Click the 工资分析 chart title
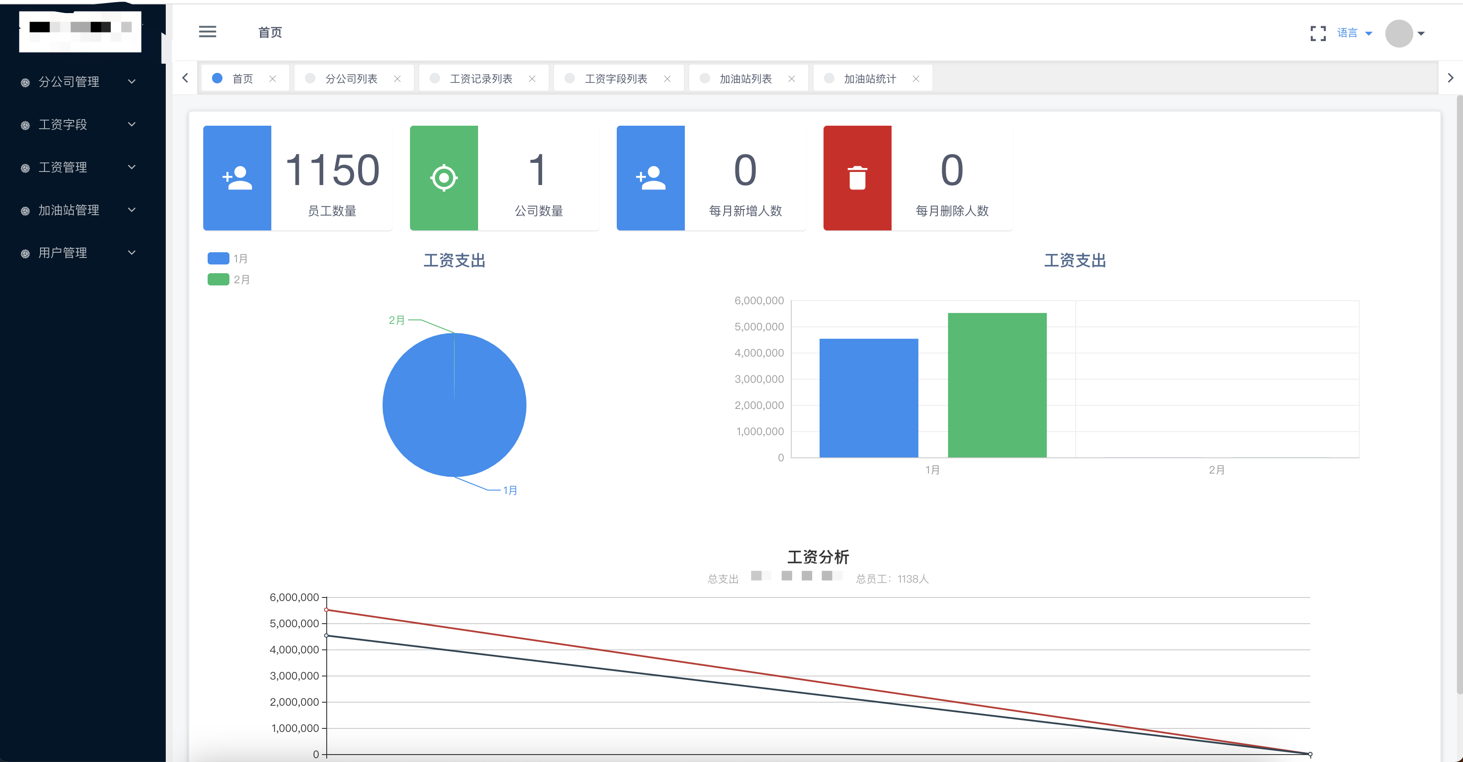 pos(818,557)
